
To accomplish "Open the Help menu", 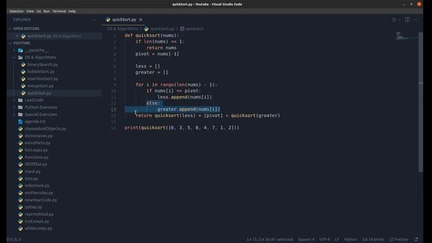I will point(72,11).
